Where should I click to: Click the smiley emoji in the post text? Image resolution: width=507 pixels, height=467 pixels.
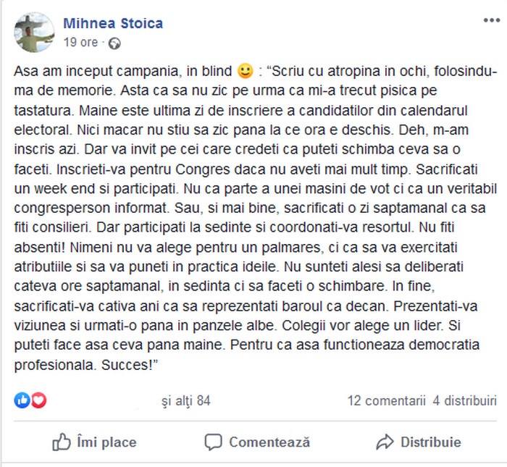point(246,71)
